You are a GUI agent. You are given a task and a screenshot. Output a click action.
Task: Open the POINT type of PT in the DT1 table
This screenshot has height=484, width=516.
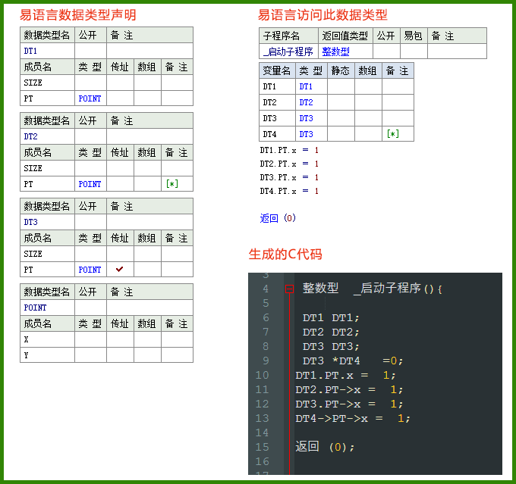point(90,98)
